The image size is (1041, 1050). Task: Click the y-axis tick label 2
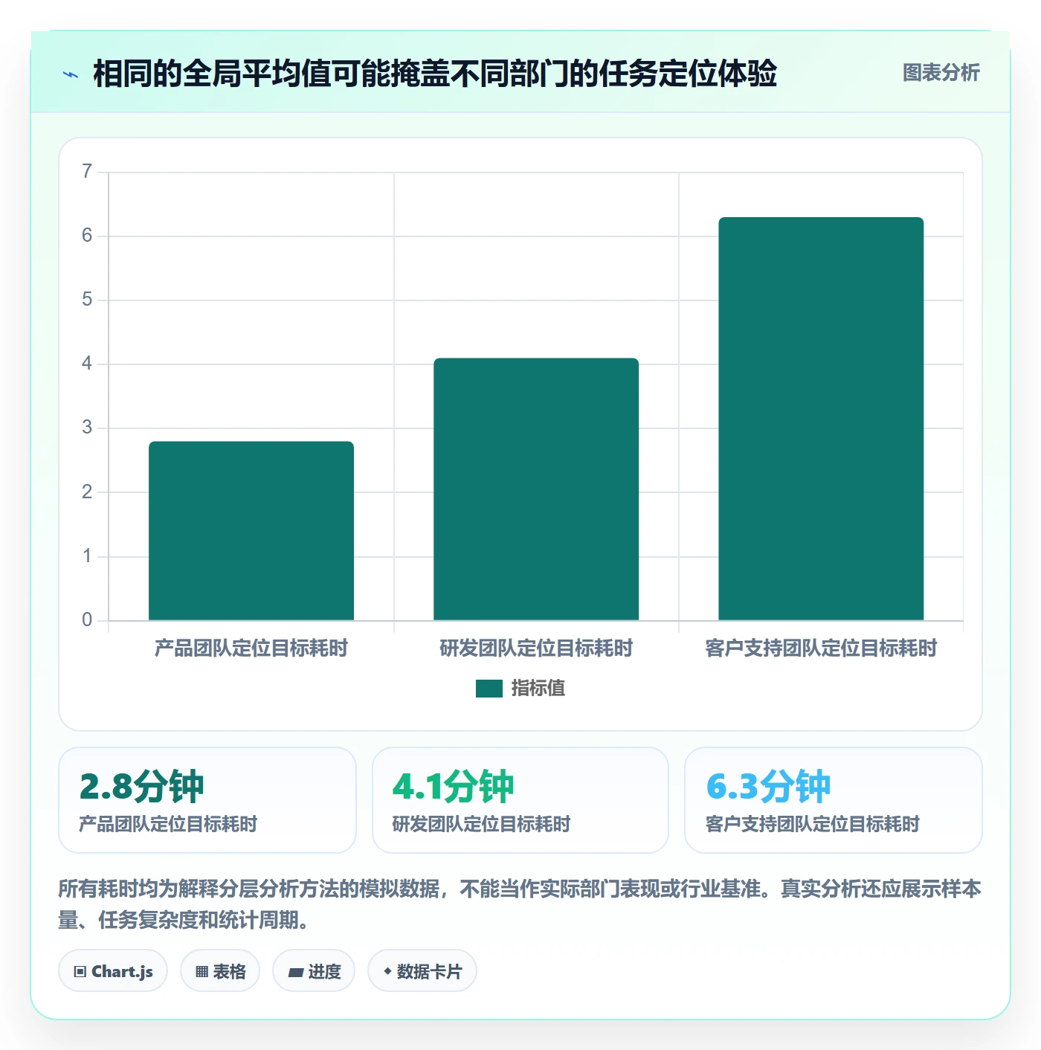(x=87, y=492)
